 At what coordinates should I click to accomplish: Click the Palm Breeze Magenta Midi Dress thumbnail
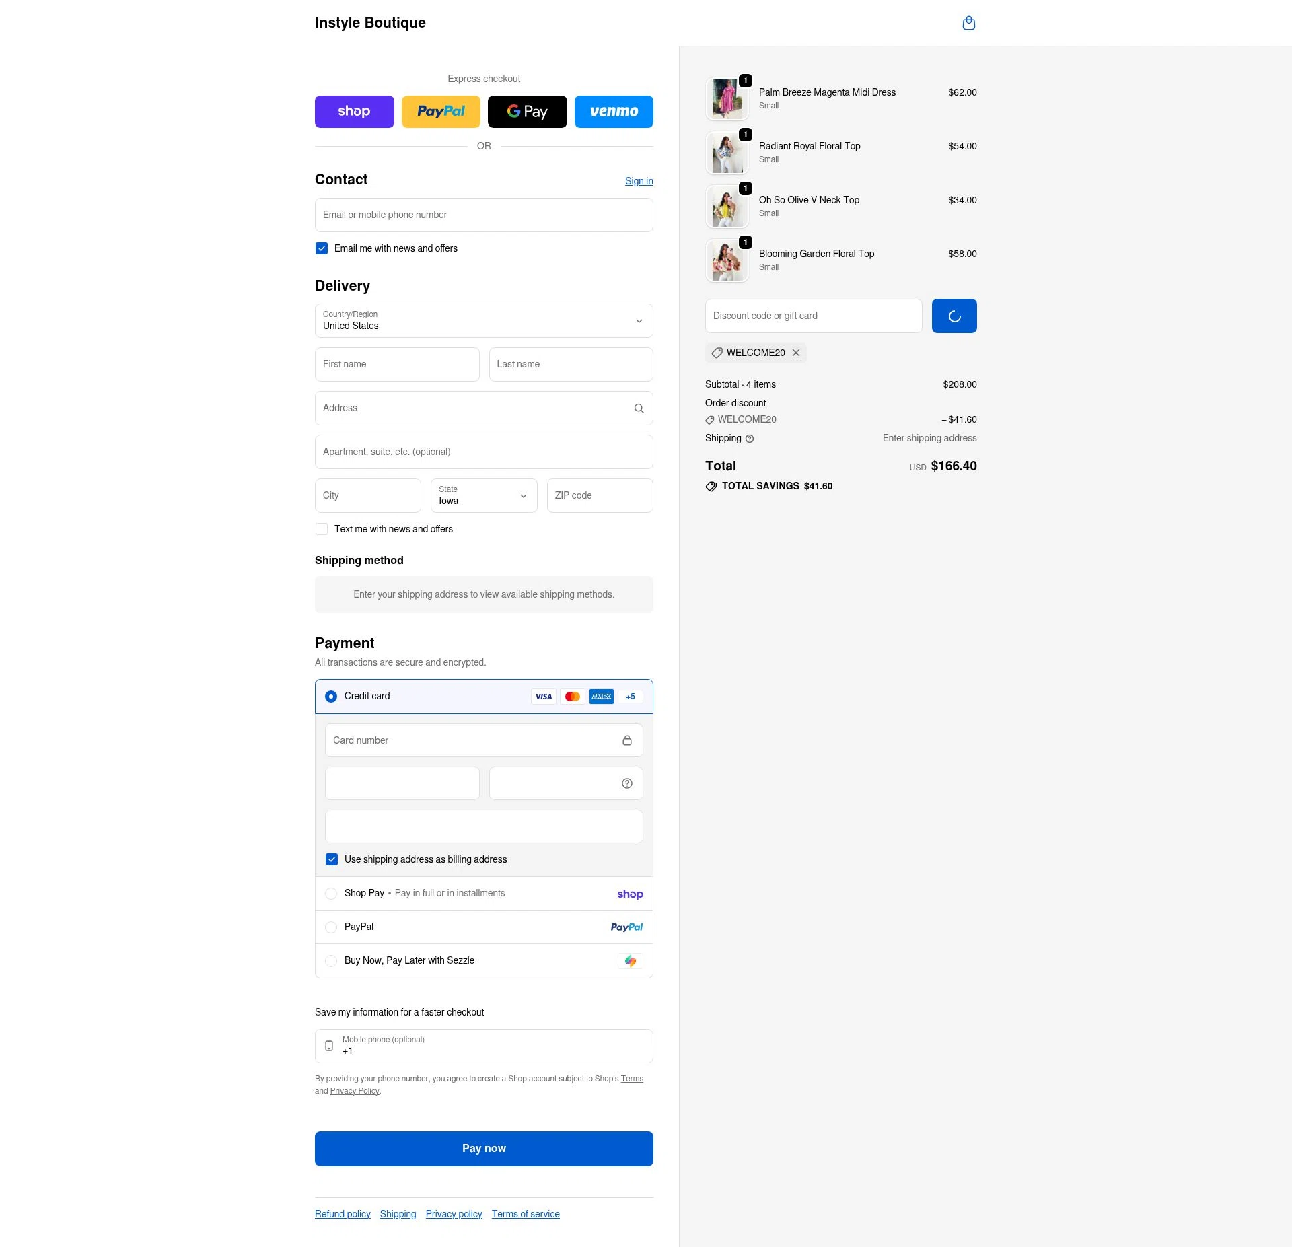pos(727,99)
